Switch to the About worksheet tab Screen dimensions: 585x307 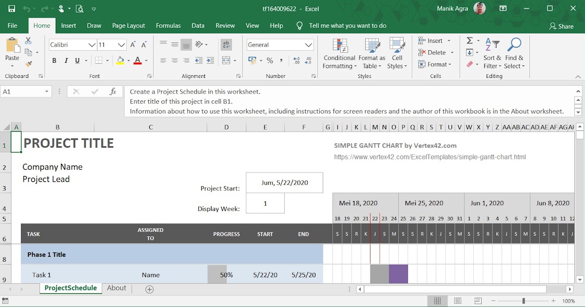click(117, 288)
